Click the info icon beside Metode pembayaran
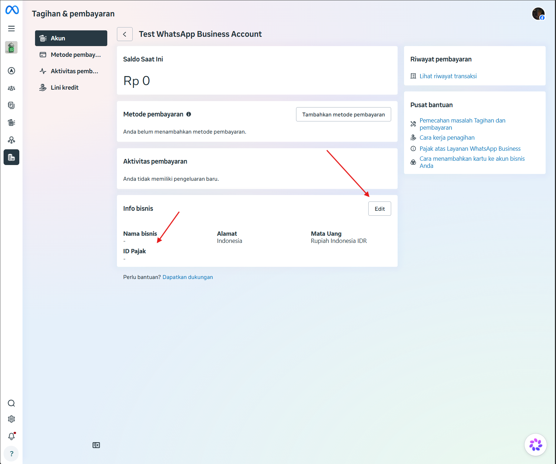The width and height of the screenshot is (556, 464). point(188,114)
